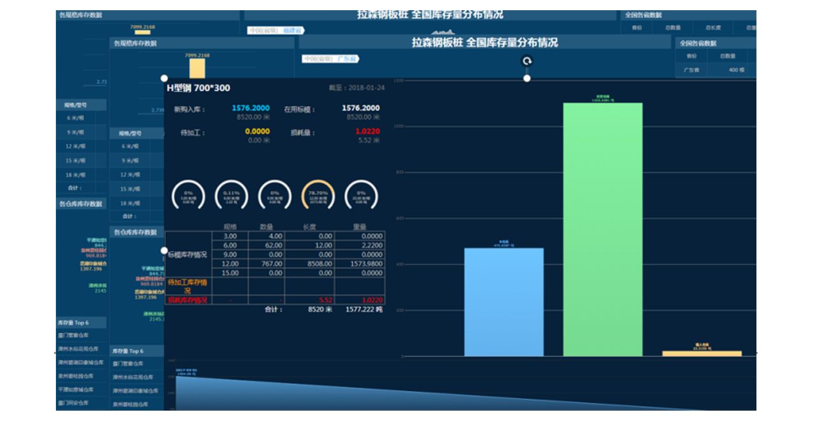Image resolution: width=813 pixels, height=424 pixels.
Task: Select the 福建省 breadcrumb tag
Action: (x=293, y=30)
